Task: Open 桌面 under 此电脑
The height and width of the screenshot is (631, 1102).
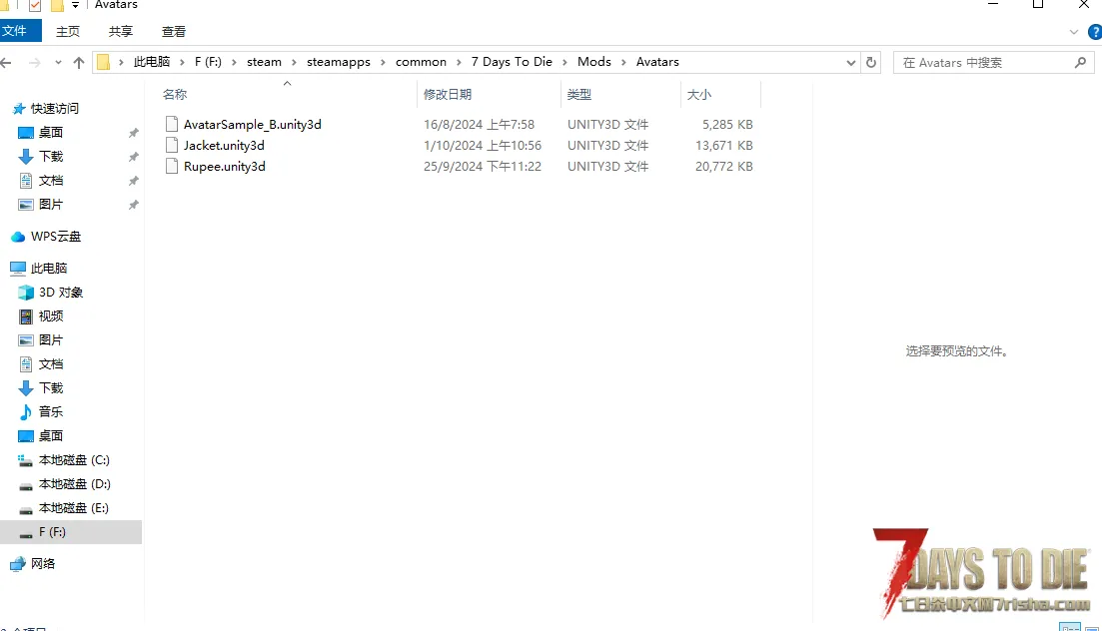Action: 51,435
